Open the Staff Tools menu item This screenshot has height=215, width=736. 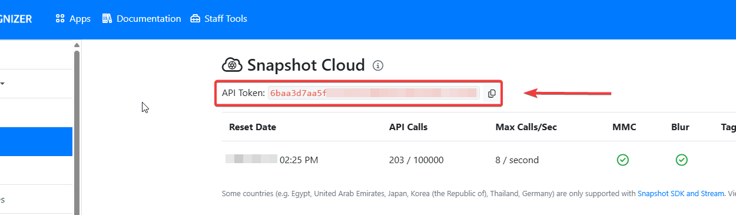pos(218,19)
